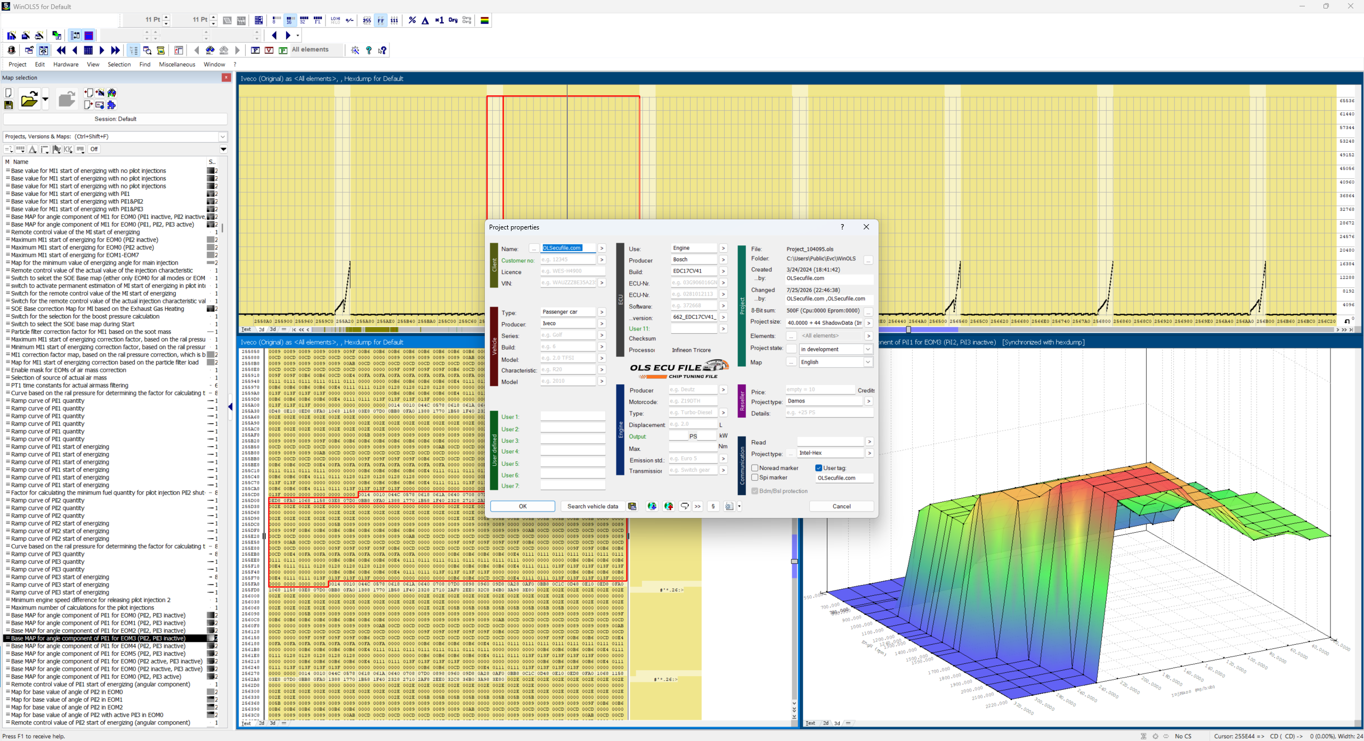Click the cyan question mark help icon
This screenshot has width=1364, height=741.
point(369,50)
